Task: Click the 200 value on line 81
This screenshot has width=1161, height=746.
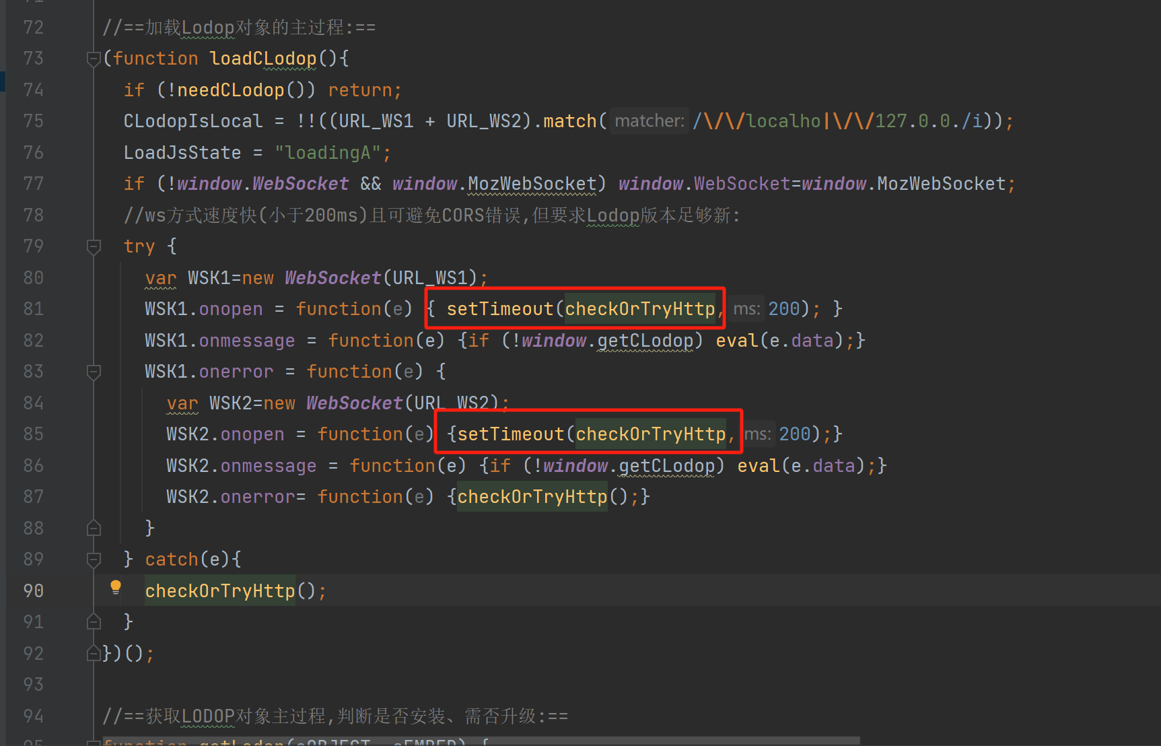Action: 784,309
